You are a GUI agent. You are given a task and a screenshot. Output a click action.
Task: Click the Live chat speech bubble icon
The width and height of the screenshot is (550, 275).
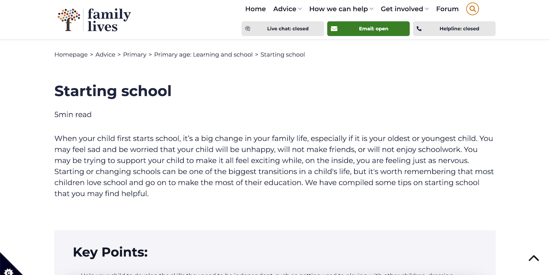point(248,28)
